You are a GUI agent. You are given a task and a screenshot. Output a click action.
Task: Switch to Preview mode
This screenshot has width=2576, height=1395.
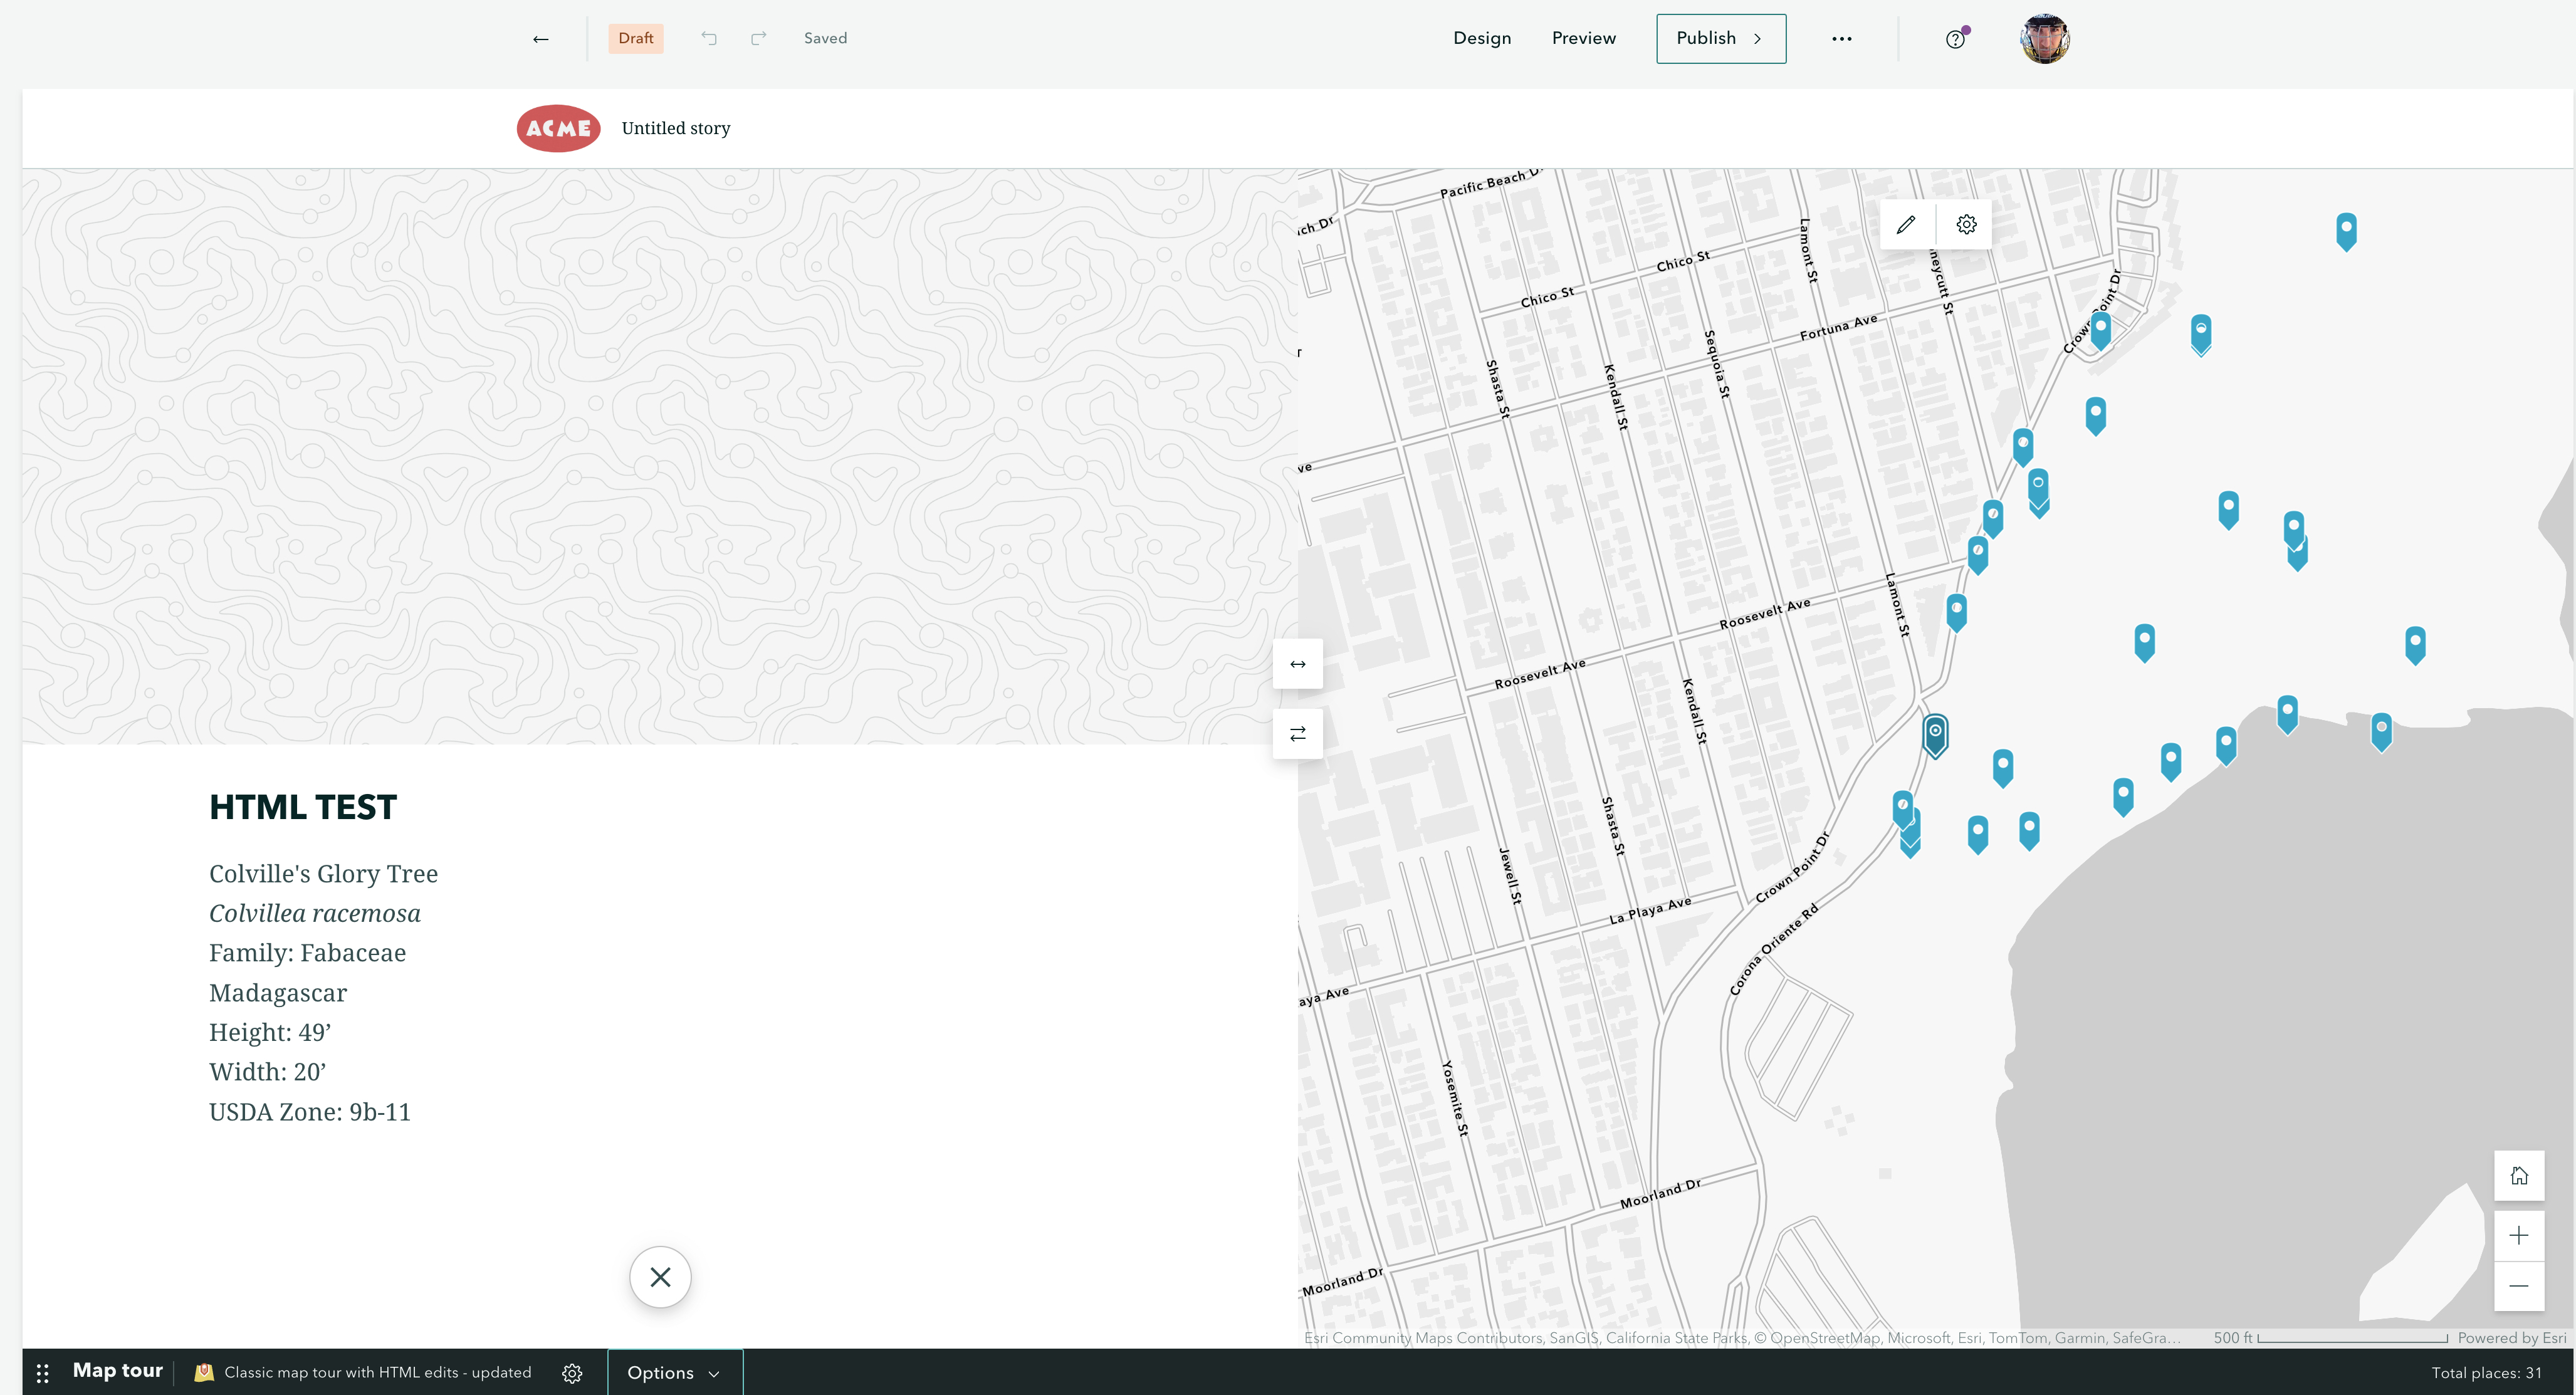pyautogui.click(x=1583, y=39)
